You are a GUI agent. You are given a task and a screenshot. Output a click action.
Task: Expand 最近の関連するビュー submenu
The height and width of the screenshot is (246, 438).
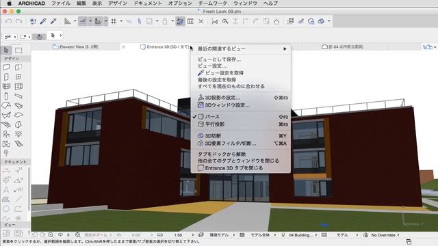[x=240, y=49]
